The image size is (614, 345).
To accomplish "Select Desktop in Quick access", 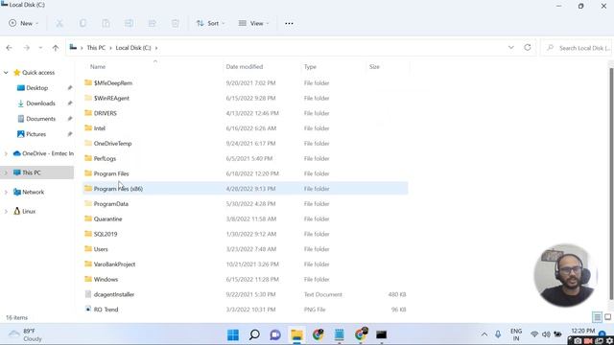I will point(37,88).
